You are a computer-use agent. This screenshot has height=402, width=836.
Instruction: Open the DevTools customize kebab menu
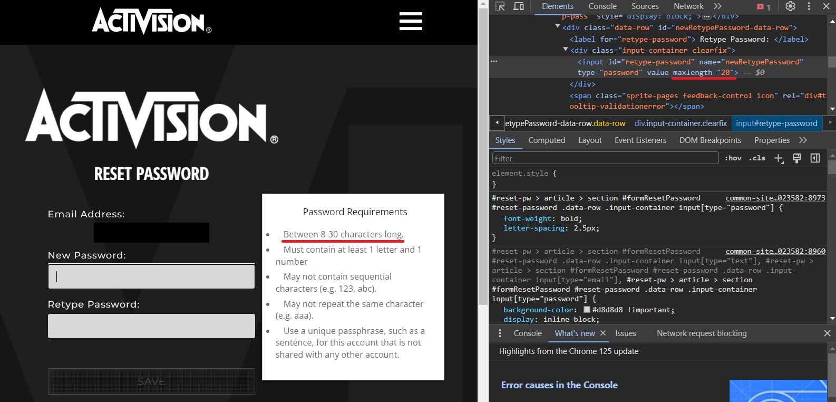(809, 6)
